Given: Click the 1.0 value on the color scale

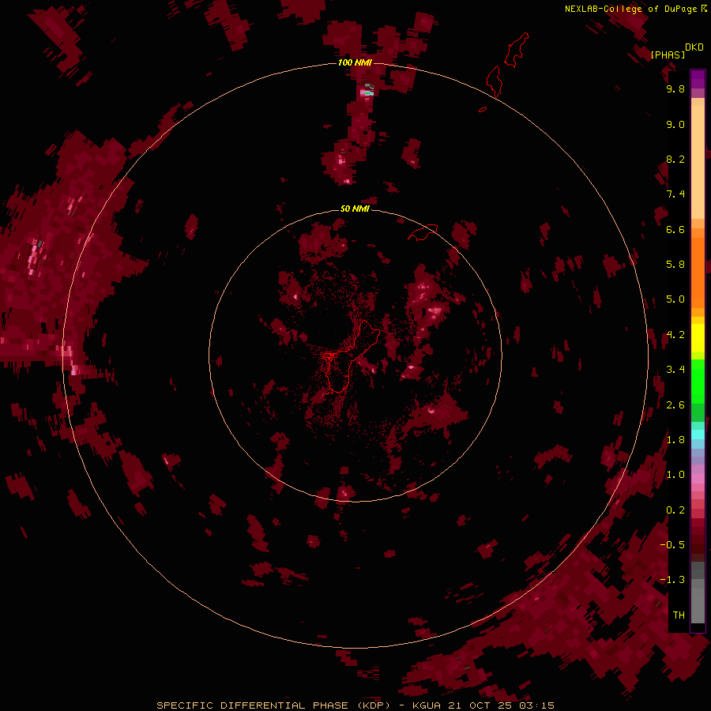Looking at the screenshot, I should click(x=675, y=475).
